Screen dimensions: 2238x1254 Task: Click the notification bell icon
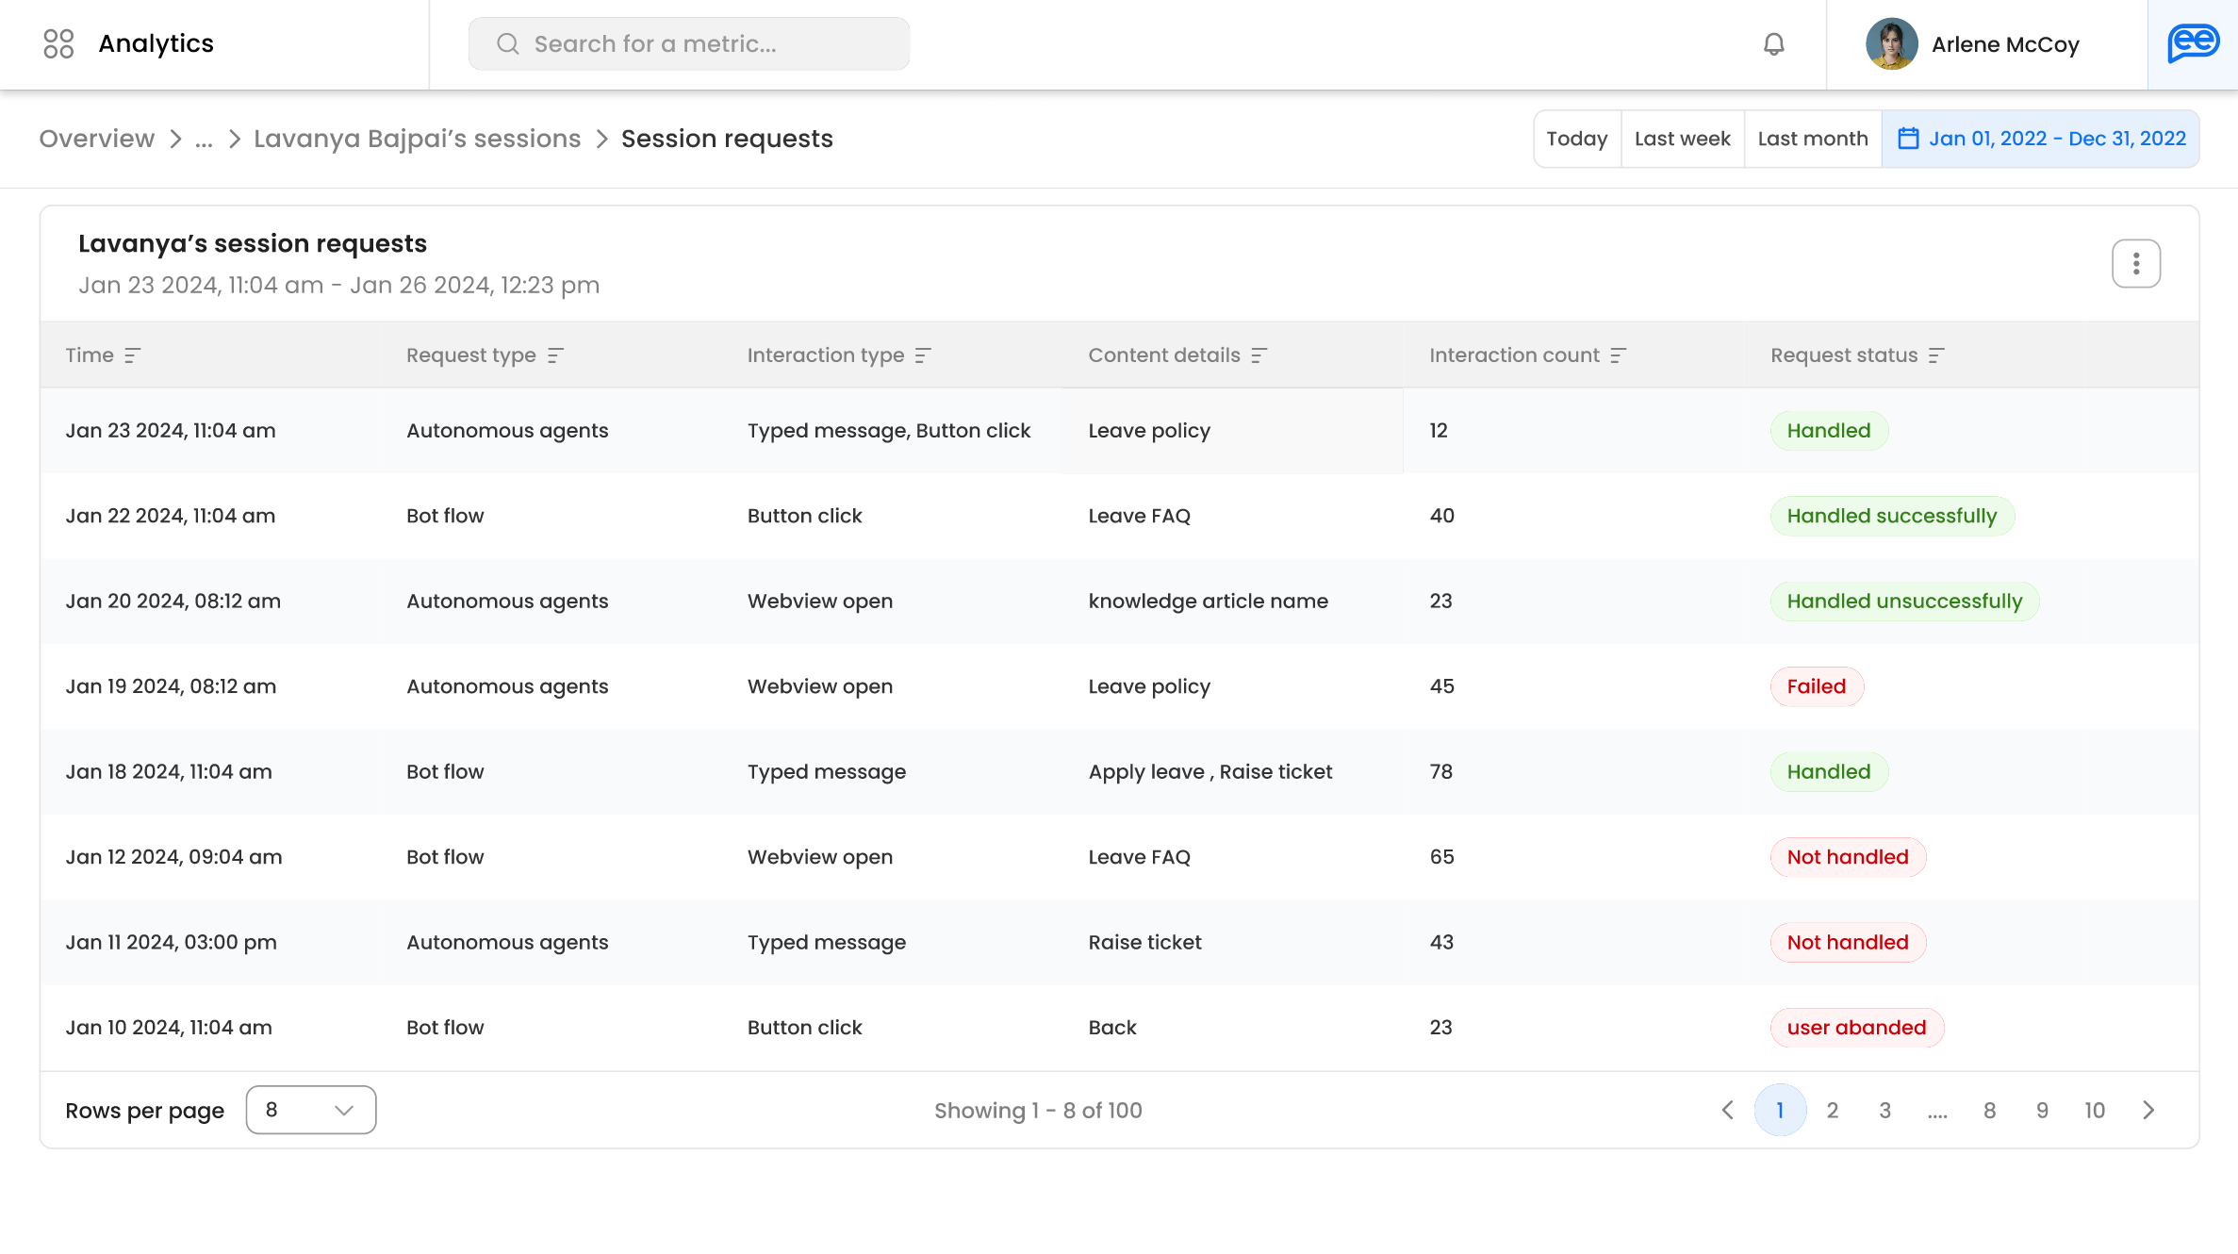[1773, 44]
